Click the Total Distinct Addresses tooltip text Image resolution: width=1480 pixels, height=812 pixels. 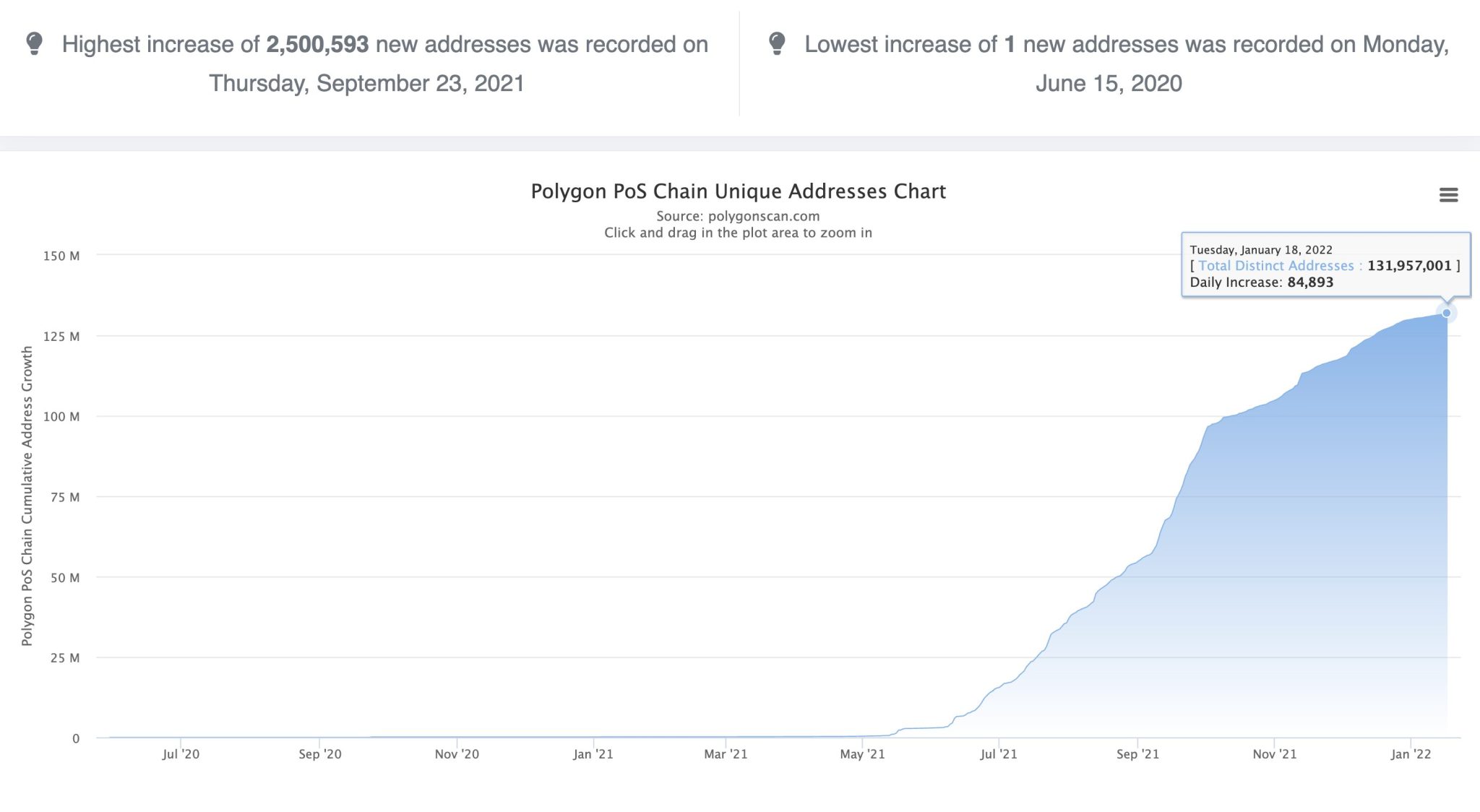[x=1275, y=266]
